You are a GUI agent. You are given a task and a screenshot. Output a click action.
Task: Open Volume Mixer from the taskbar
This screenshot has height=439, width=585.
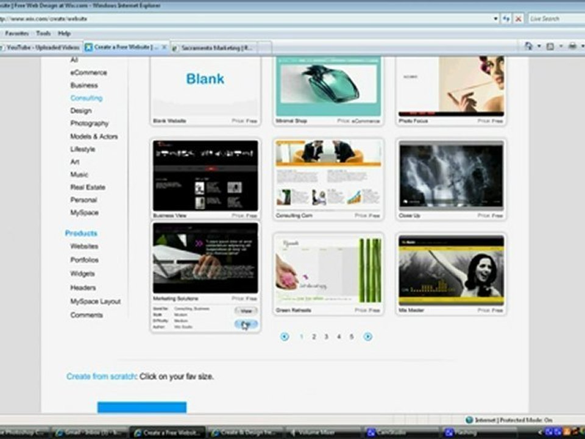click(324, 433)
